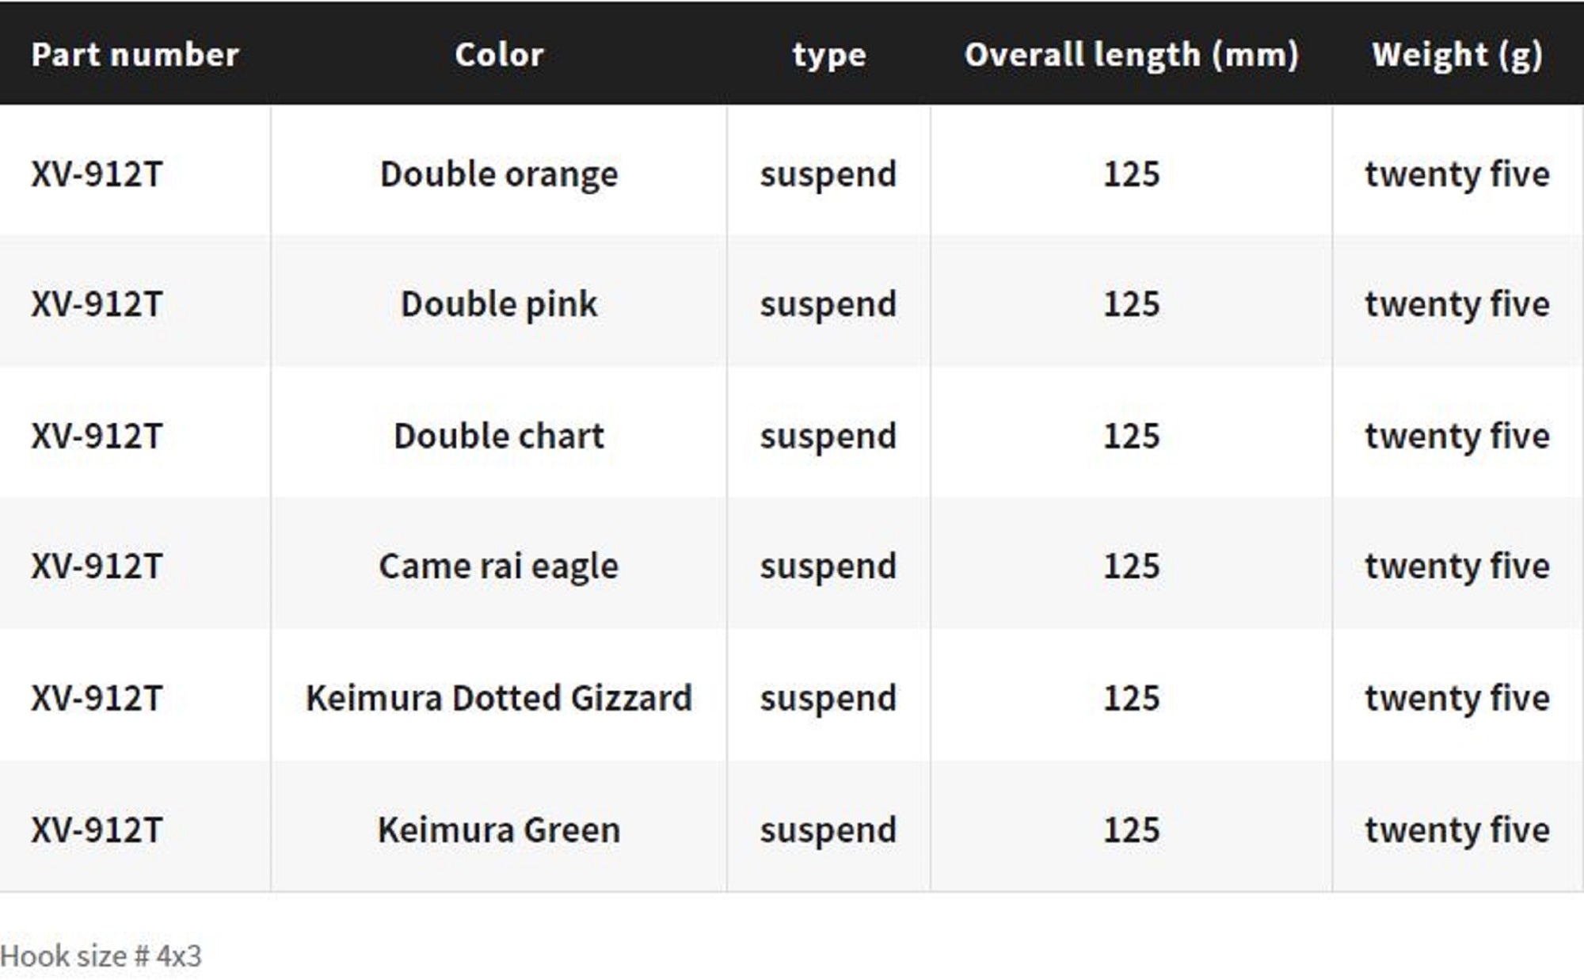Click 125 in the Double chart row
1584x980 pixels.
(x=1131, y=436)
